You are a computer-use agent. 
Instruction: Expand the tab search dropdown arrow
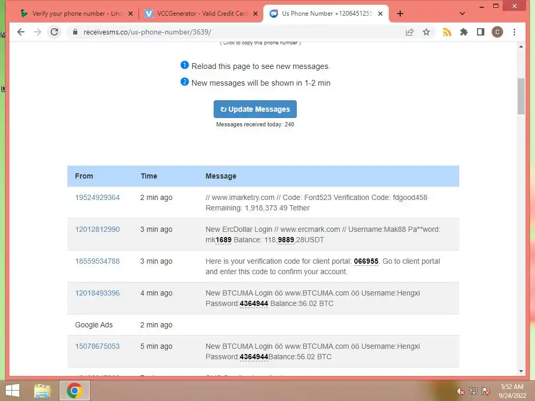[x=462, y=14]
